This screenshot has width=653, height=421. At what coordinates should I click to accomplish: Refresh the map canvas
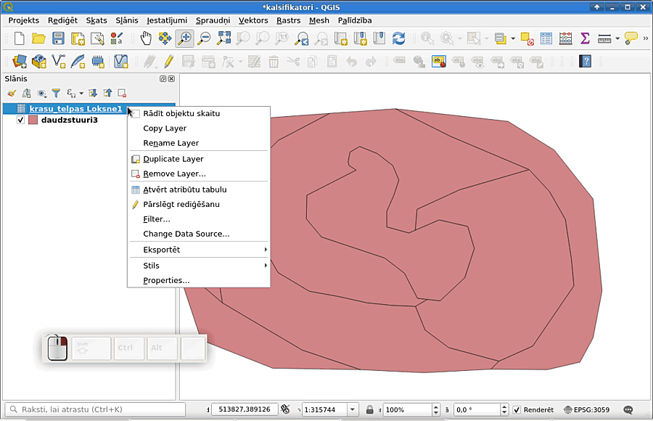click(398, 38)
